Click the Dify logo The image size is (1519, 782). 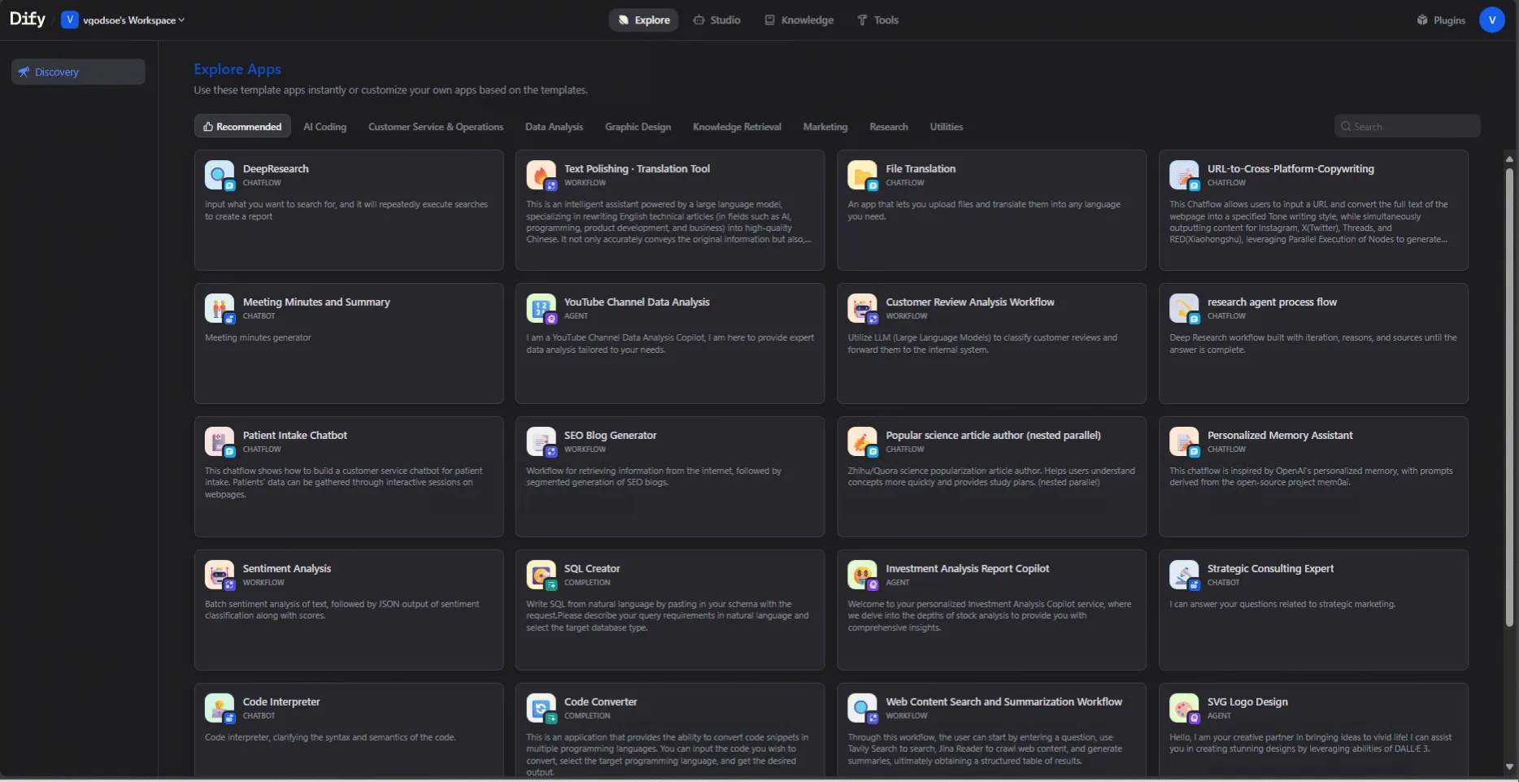click(x=28, y=20)
